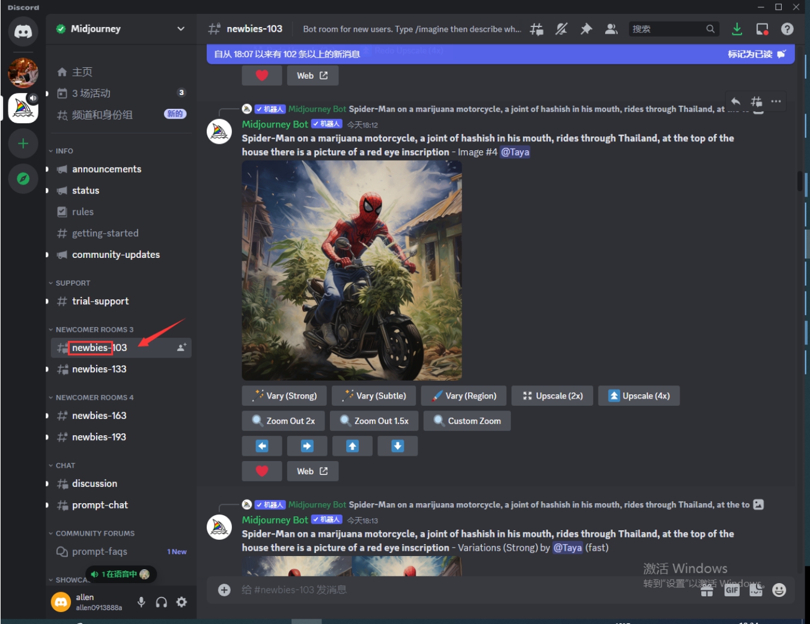
Task: Open User Settings gear icon
Action: [181, 602]
